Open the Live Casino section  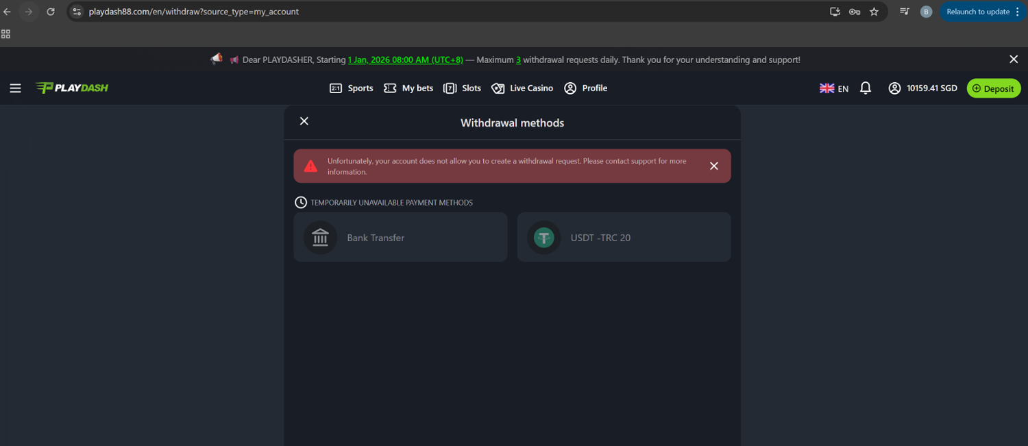click(522, 88)
